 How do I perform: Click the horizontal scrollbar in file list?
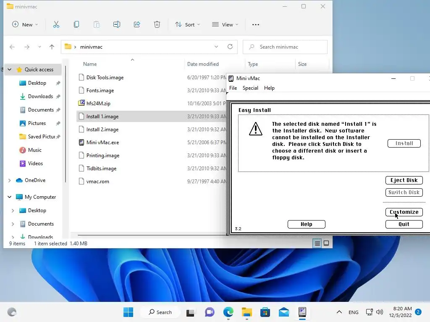click(x=152, y=235)
